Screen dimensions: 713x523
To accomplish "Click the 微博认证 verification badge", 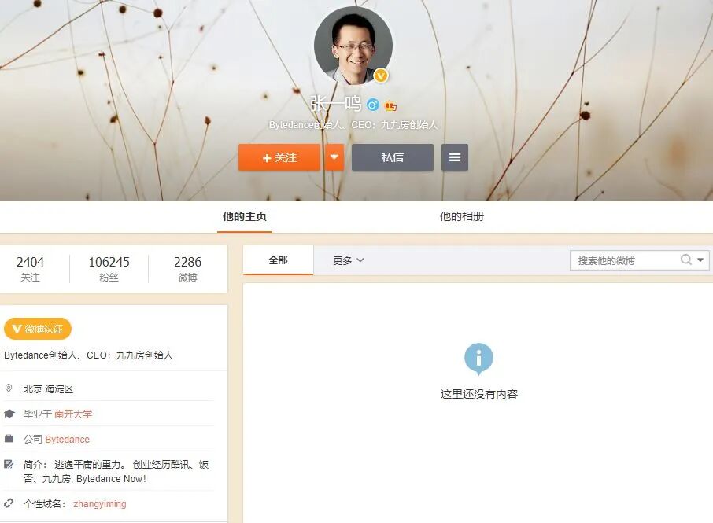I will (x=38, y=329).
